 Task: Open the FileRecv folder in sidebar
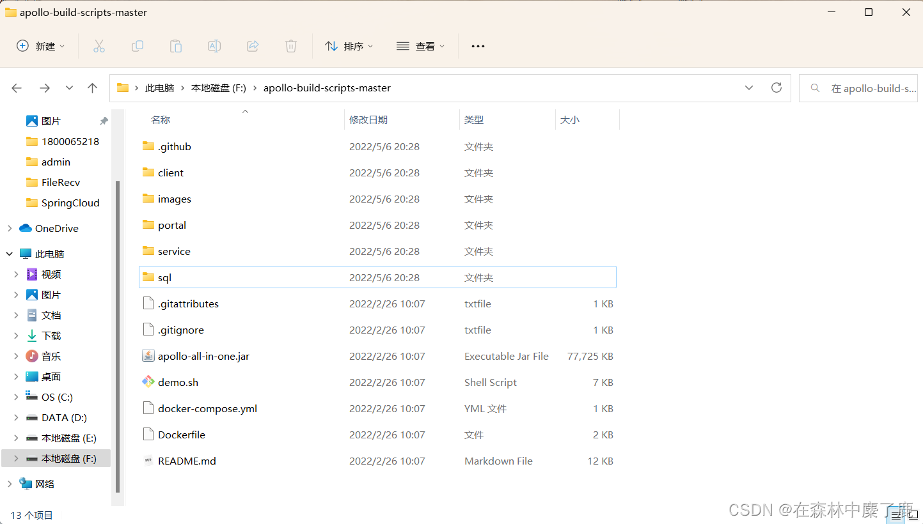tap(53, 182)
